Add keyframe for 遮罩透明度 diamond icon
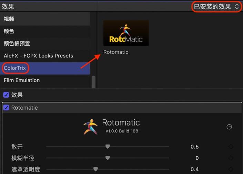This screenshot has height=174, width=243. coord(231,170)
